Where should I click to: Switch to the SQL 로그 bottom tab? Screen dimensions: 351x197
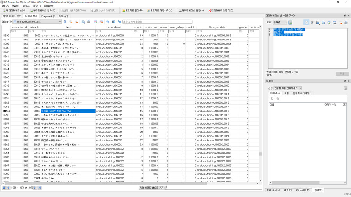(x=273, y=190)
